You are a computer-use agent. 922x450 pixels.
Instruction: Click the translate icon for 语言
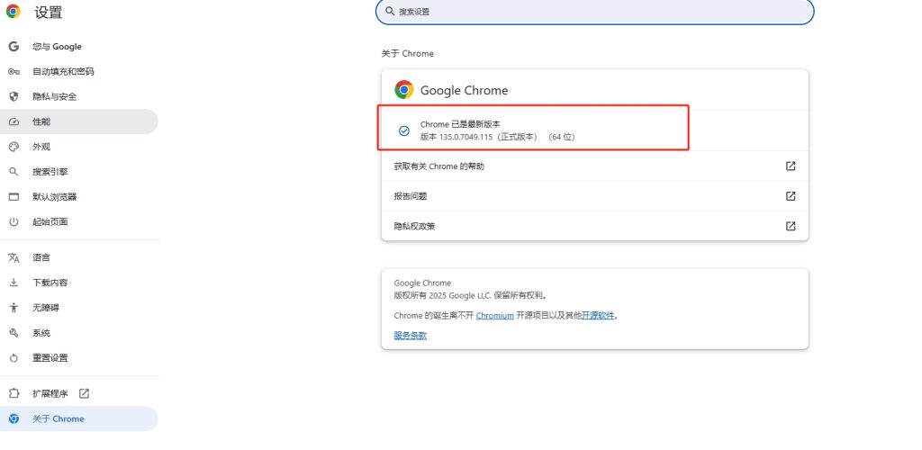click(14, 257)
